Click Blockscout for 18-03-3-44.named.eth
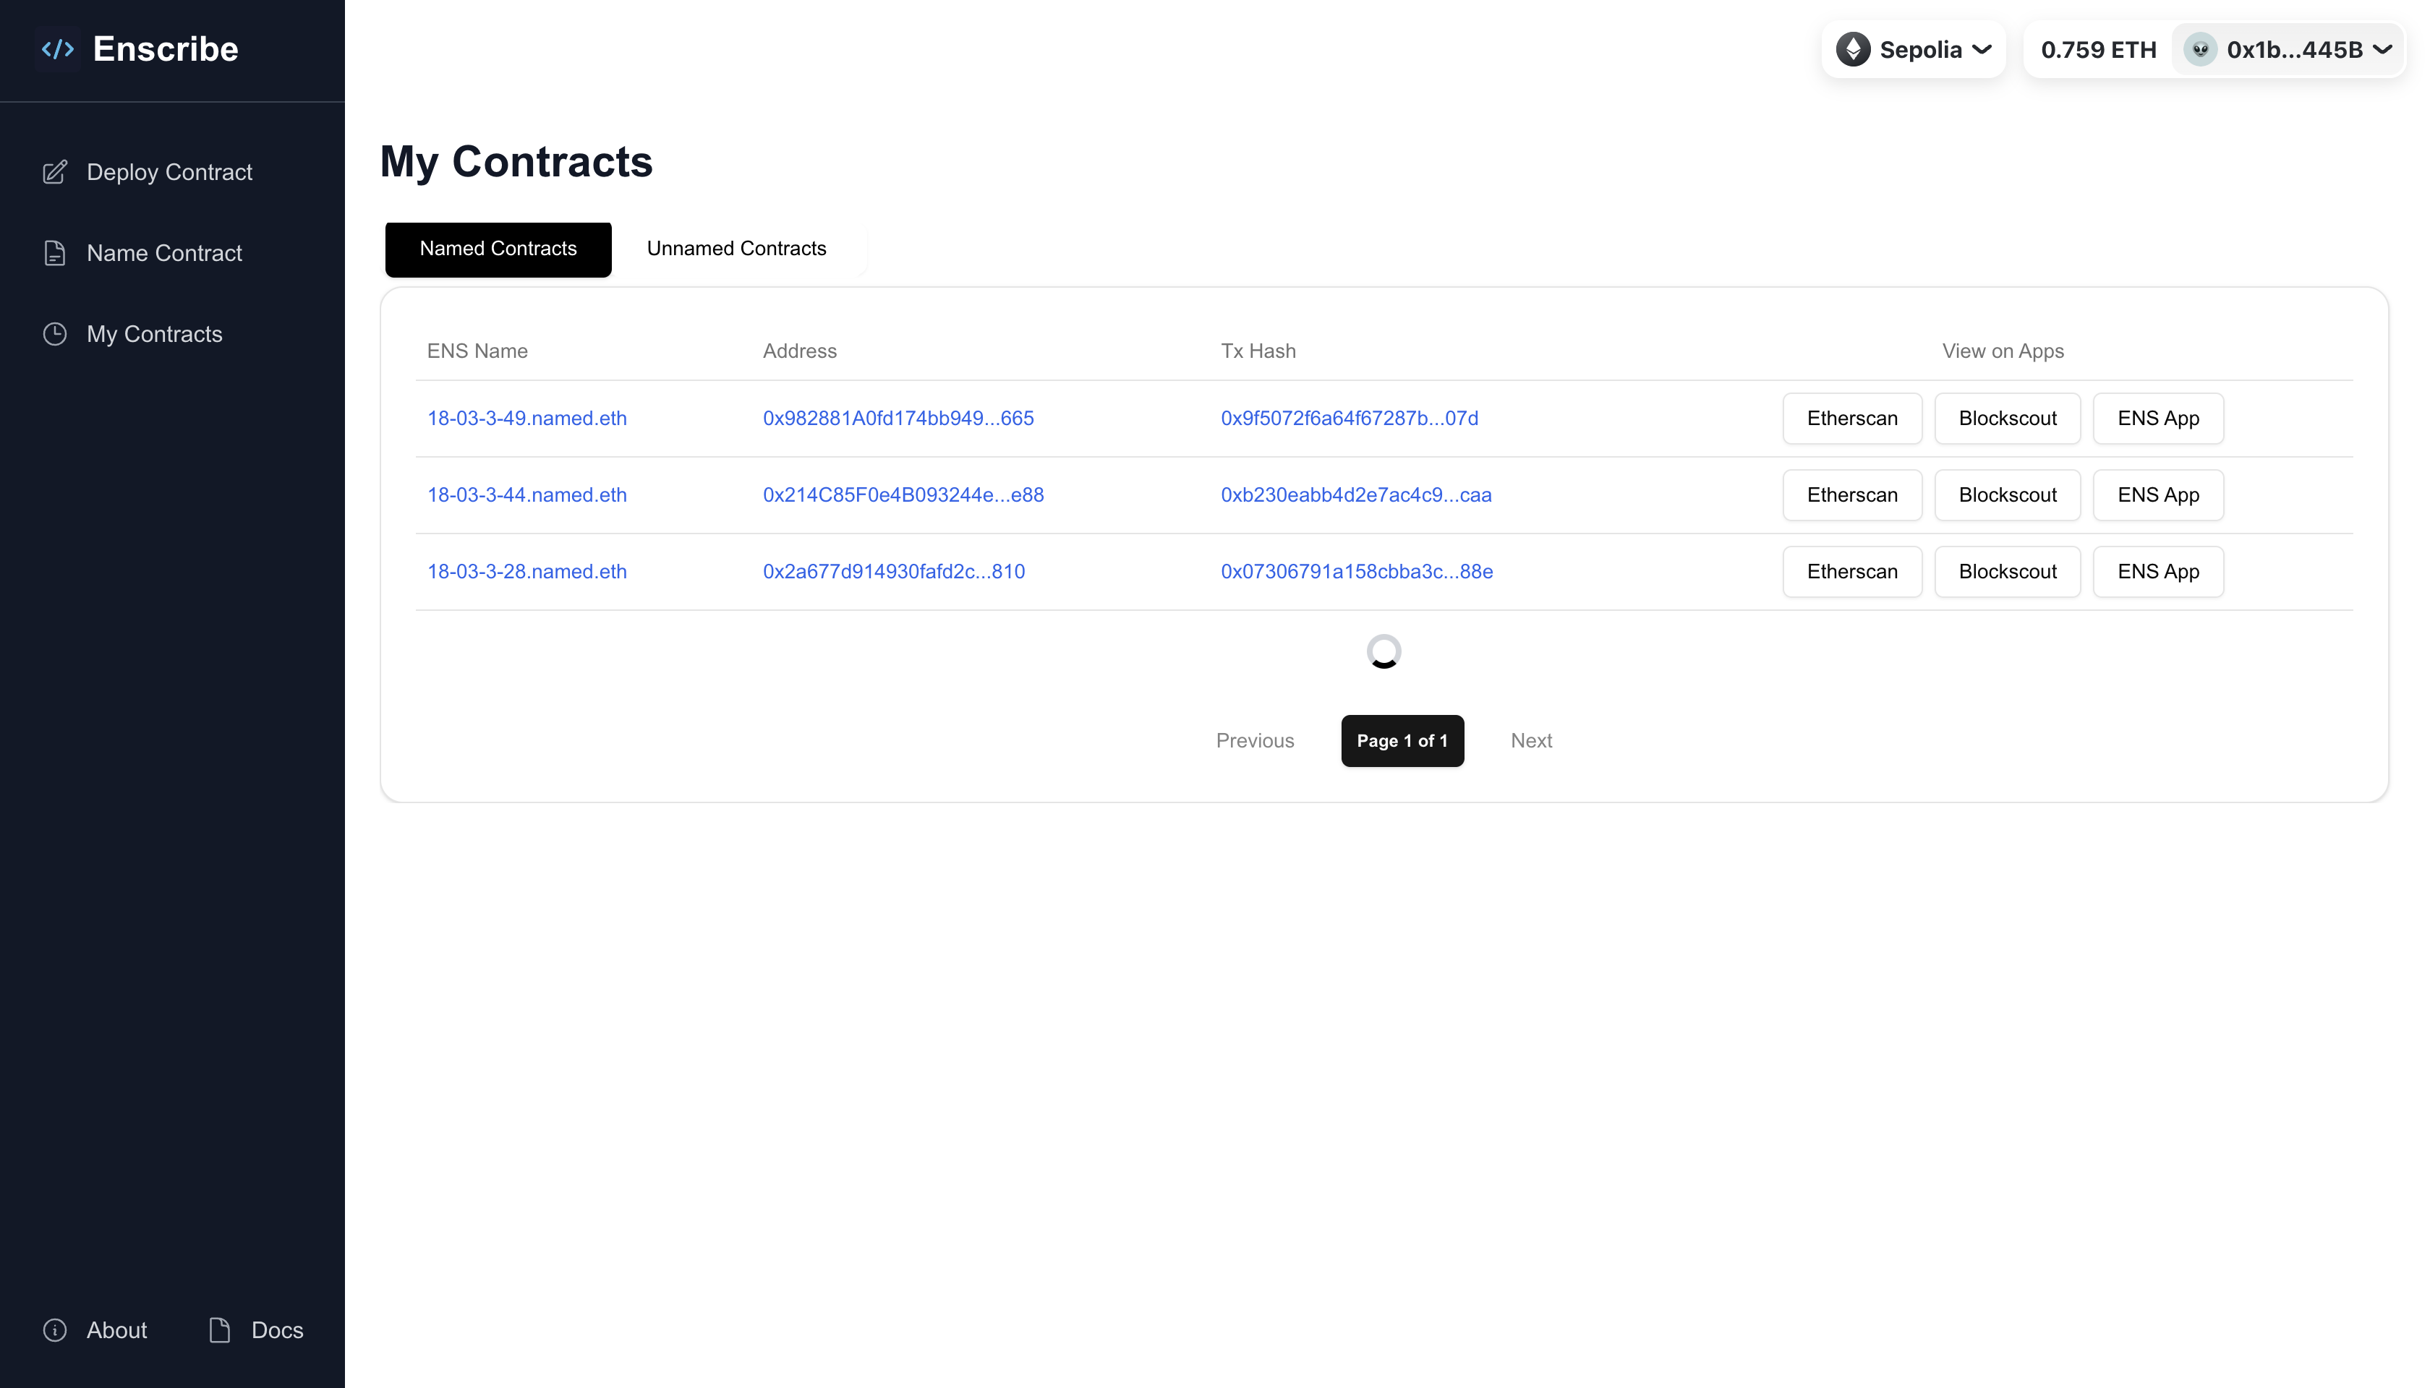This screenshot has width=2430, height=1388. [x=2008, y=494]
